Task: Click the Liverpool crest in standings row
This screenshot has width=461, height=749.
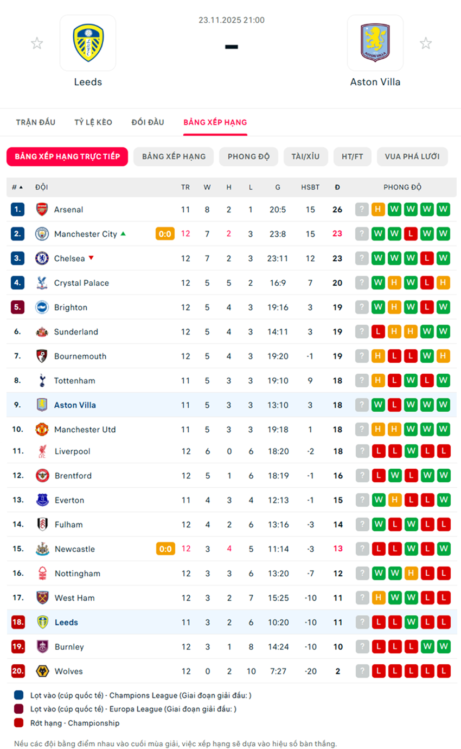Action: click(x=42, y=451)
